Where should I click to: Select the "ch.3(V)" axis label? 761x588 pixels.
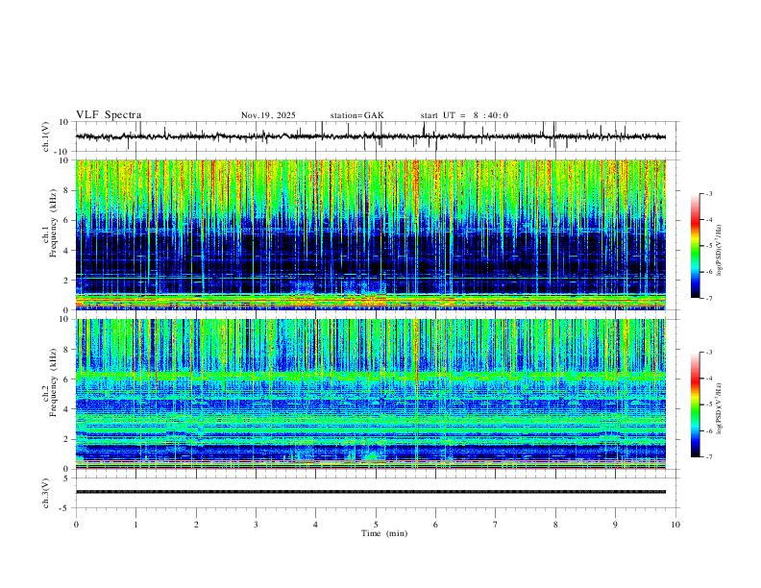pyautogui.click(x=46, y=494)
